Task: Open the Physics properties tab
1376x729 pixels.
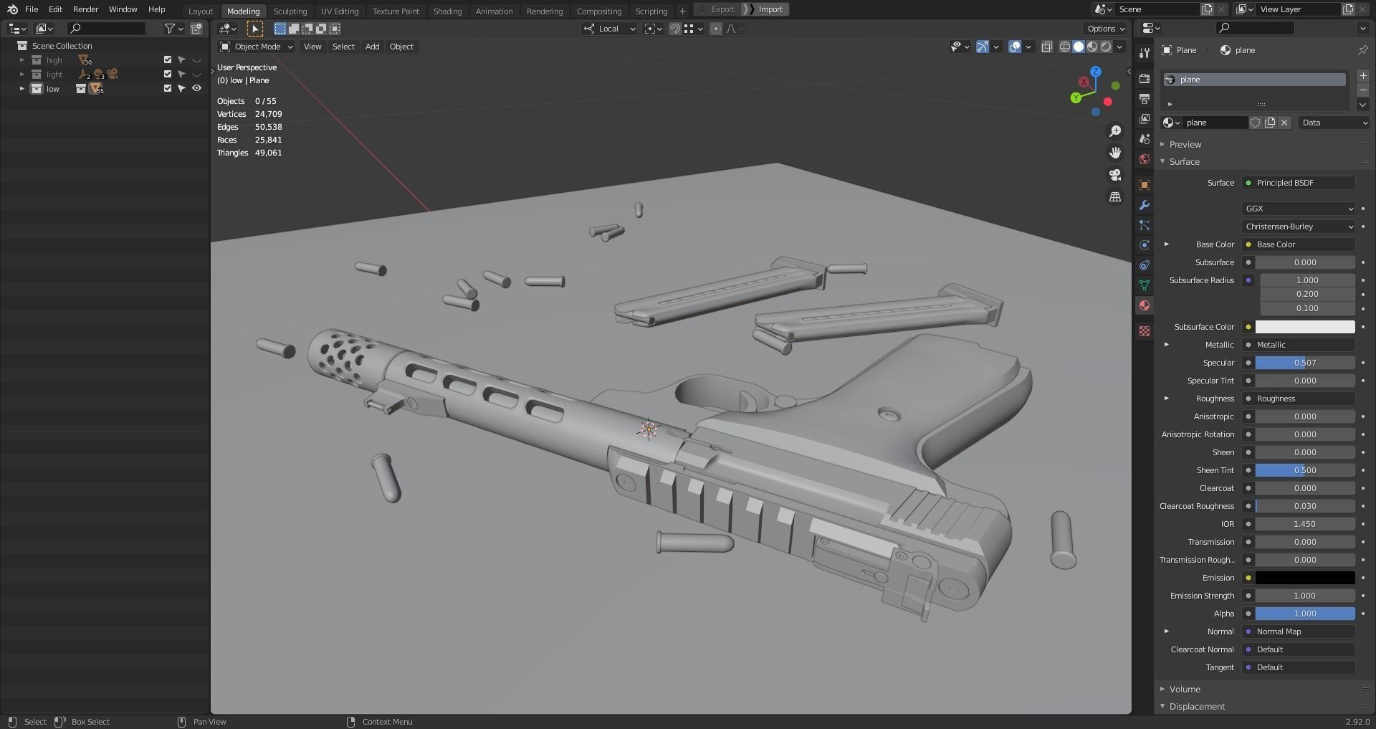Action: [x=1145, y=245]
